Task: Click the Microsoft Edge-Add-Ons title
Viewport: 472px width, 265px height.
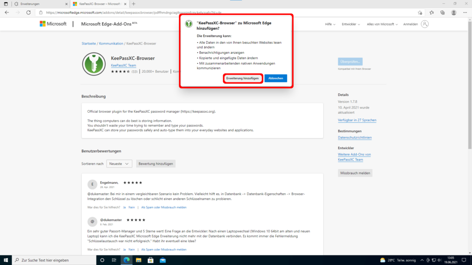Action: pos(109,24)
